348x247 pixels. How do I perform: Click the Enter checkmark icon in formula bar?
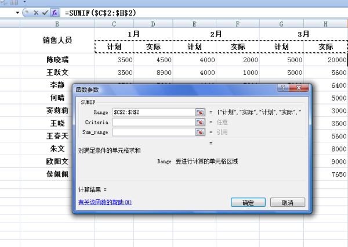[45, 12]
